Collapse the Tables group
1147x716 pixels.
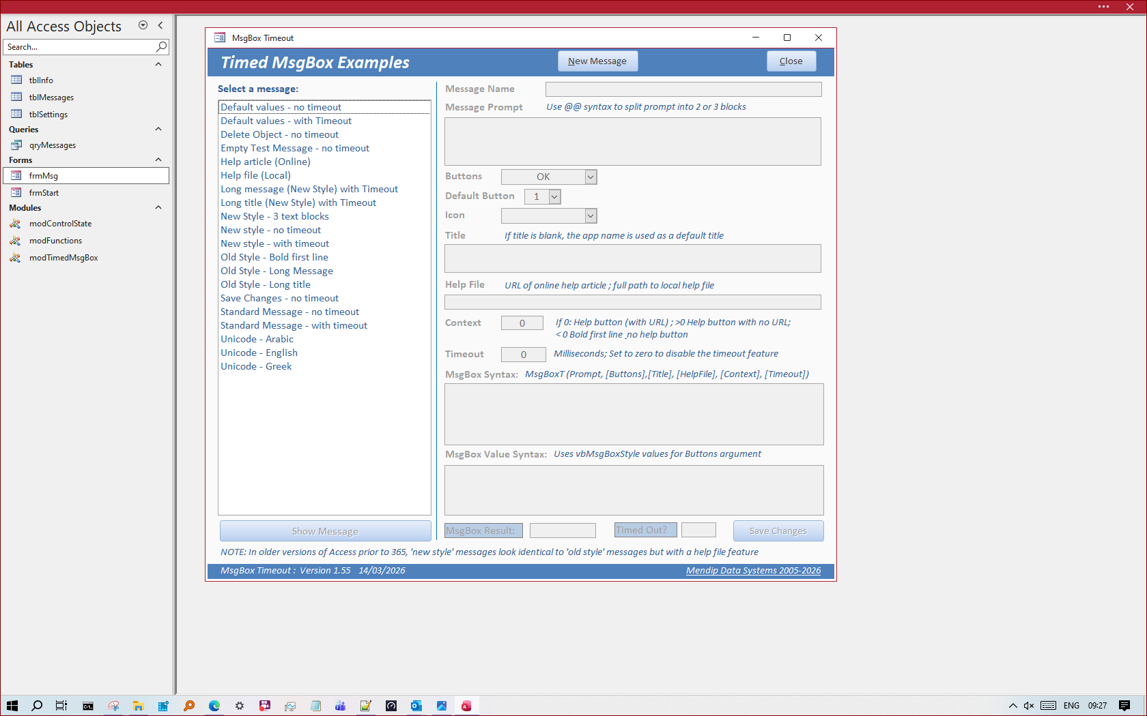tap(158, 64)
